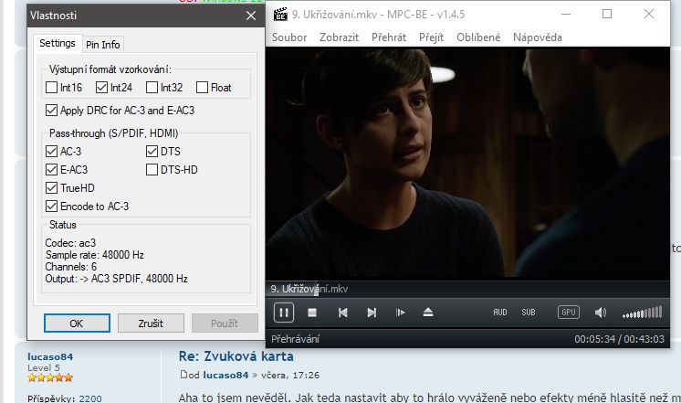Click the OK button in Vlastnosti

(x=77, y=323)
